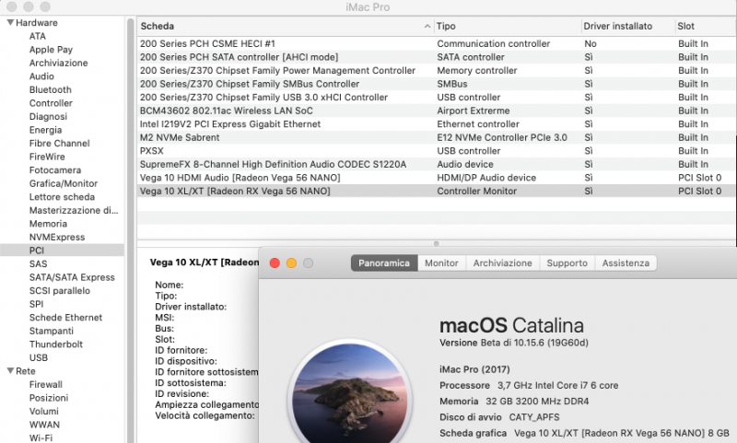The height and width of the screenshot is (443, 737).
Task: Open the Archiviazione tab in About This Mac
Action: click(x=502, y=263)
